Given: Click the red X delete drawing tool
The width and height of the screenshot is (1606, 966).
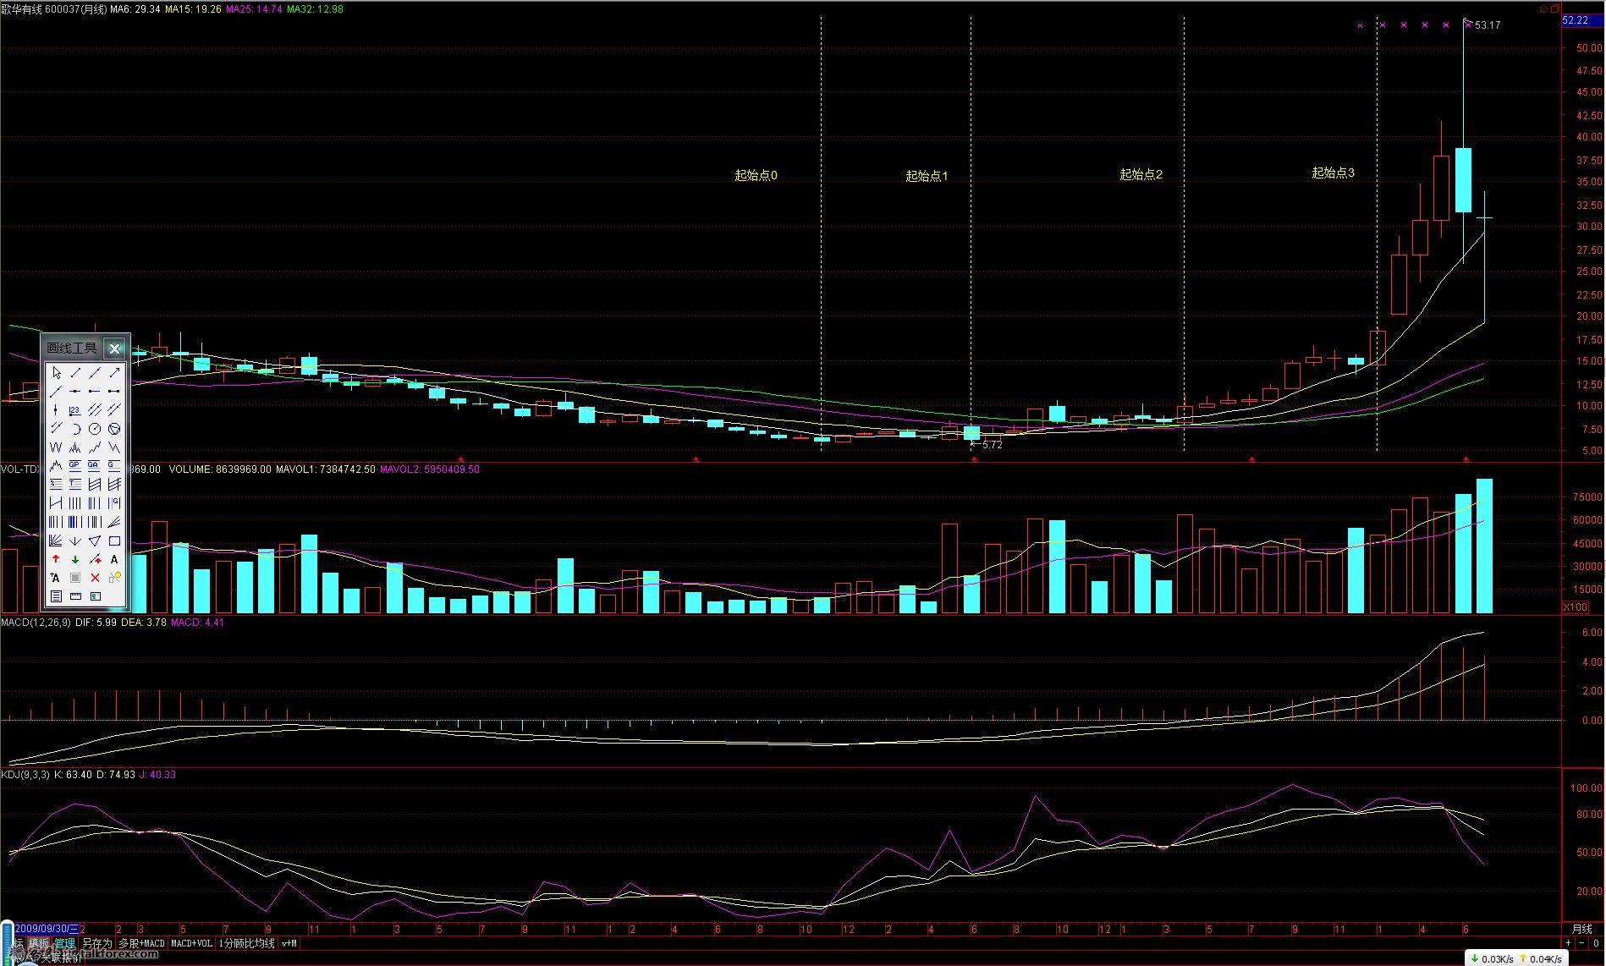Looking at the screenshot, I should [x=95, y=577].
